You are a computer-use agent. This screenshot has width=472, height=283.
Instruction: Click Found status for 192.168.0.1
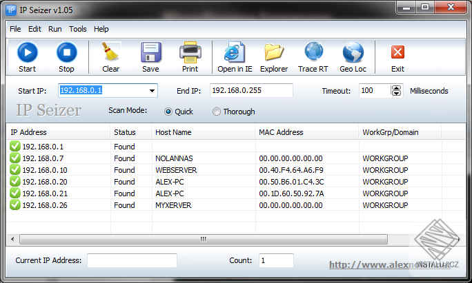tap(124, 147)
